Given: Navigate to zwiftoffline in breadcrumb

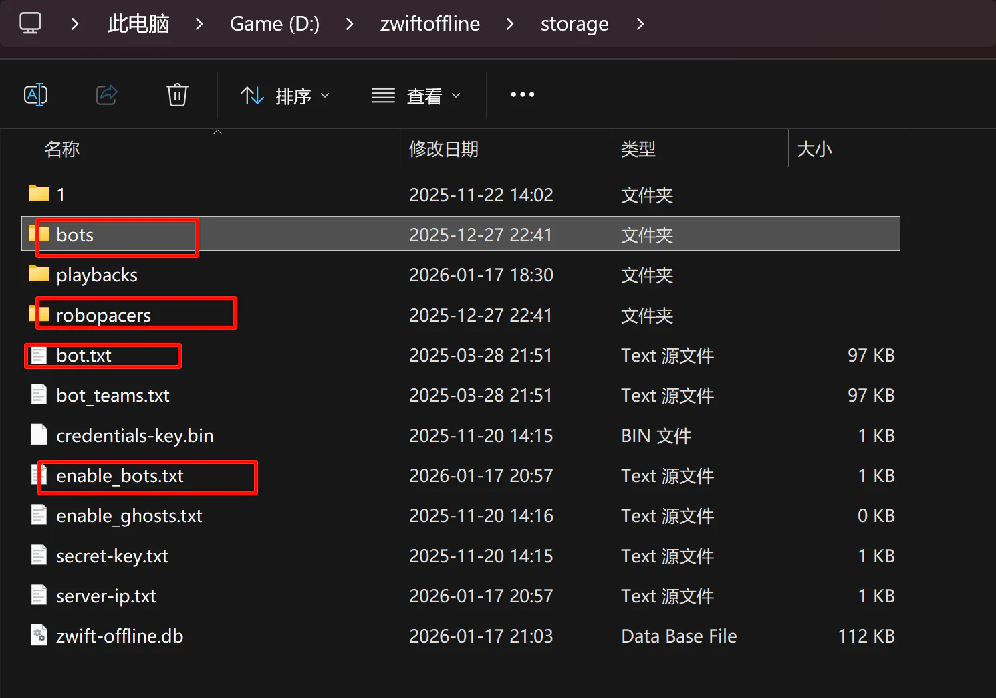Looking at the screenshot, I should [x=430, y=24].
